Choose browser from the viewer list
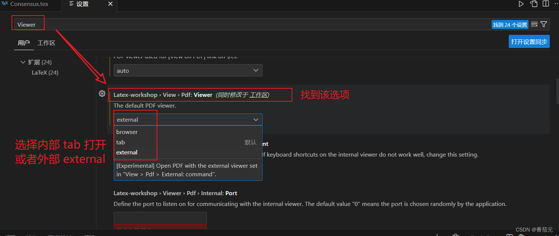559x236 pixels. click(x=188, y=132)
